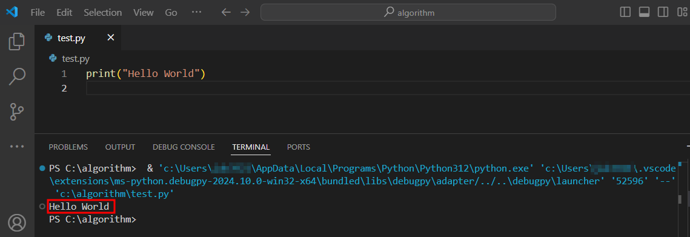Screen dimensions: 690x237
Task: Click the hollow circle beside Hello World
Action: 42,206
